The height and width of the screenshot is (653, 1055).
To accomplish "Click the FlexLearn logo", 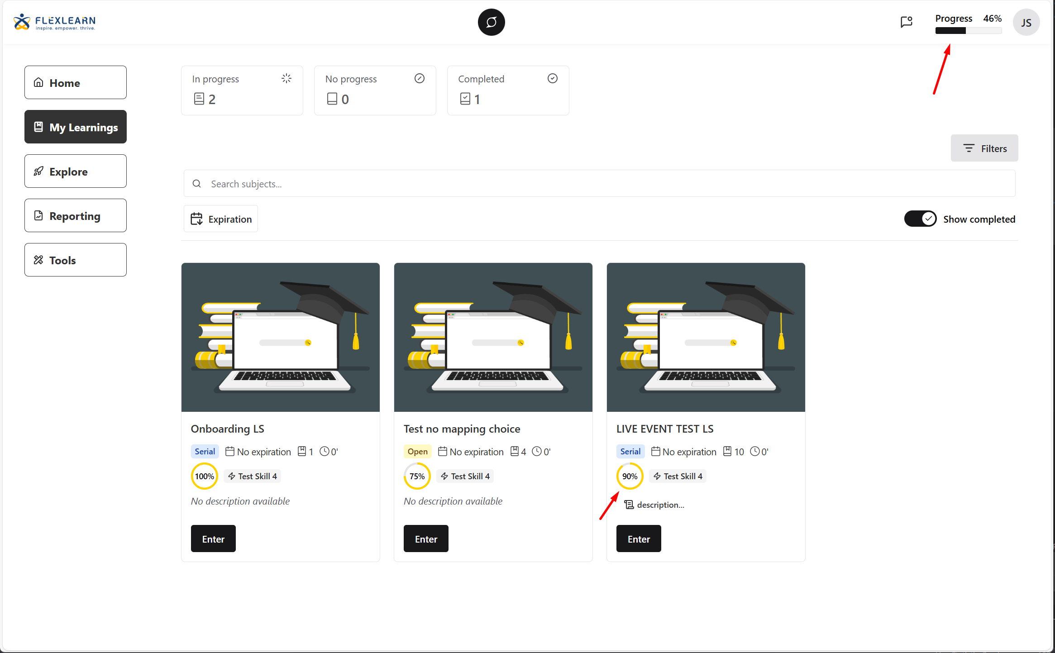I will [54, 22].
